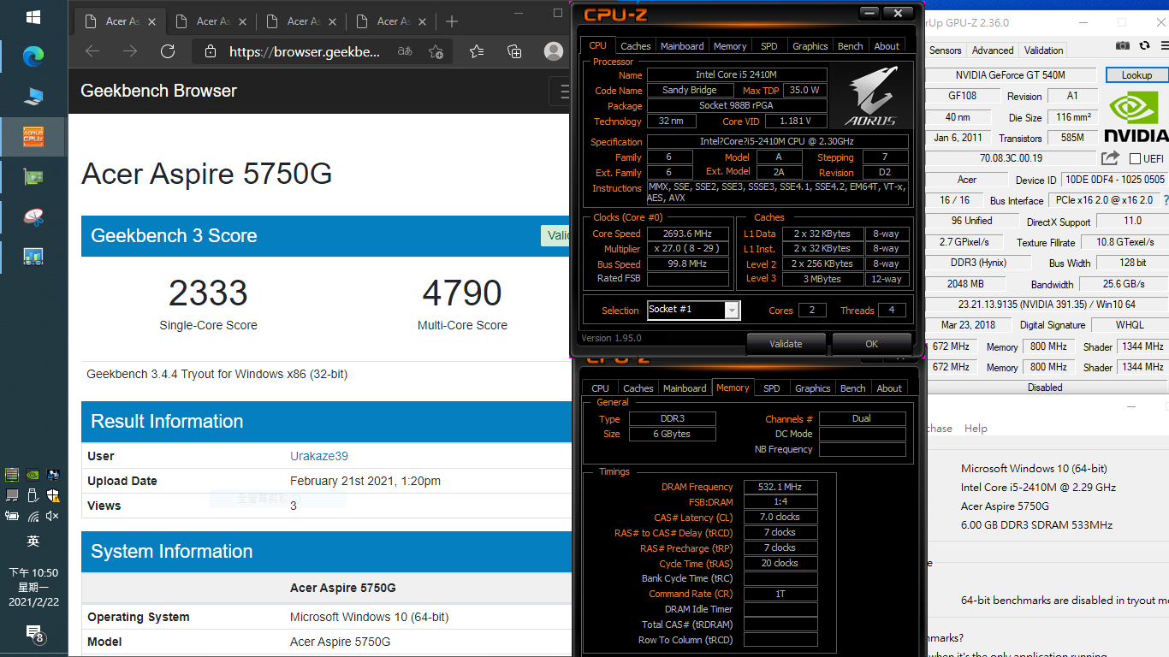Open the Graphics tab in upper CPU-Z

(x=810, y=46)
